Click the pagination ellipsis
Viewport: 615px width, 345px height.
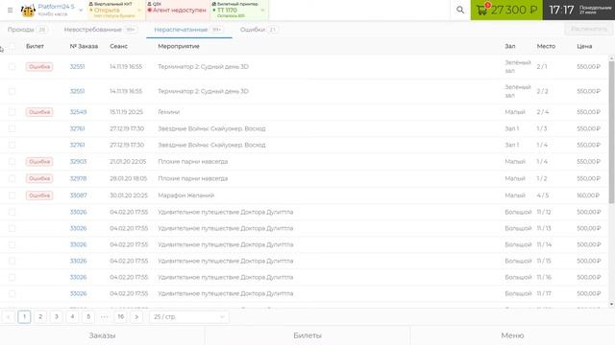point(105,317)
